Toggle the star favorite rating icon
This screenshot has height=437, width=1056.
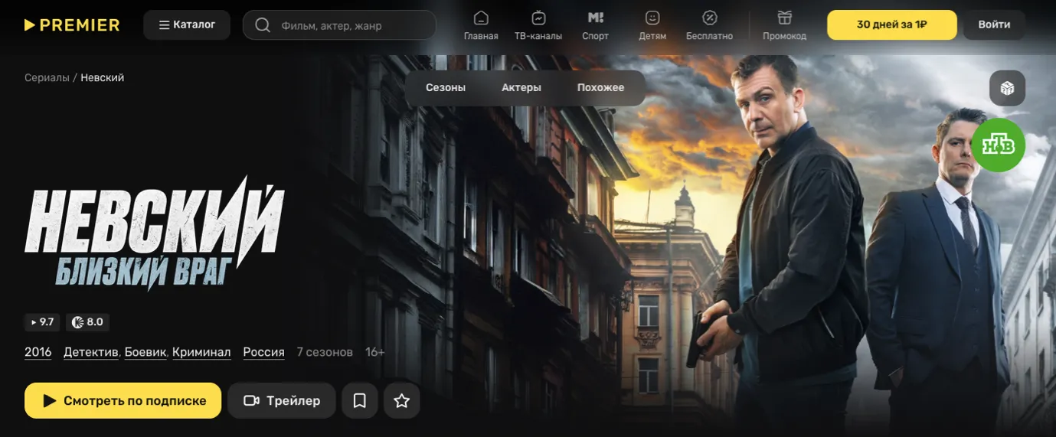(402, 401)
